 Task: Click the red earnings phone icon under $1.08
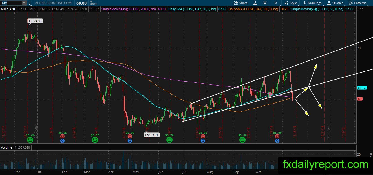pyautogui.click(x=277, y=136)
